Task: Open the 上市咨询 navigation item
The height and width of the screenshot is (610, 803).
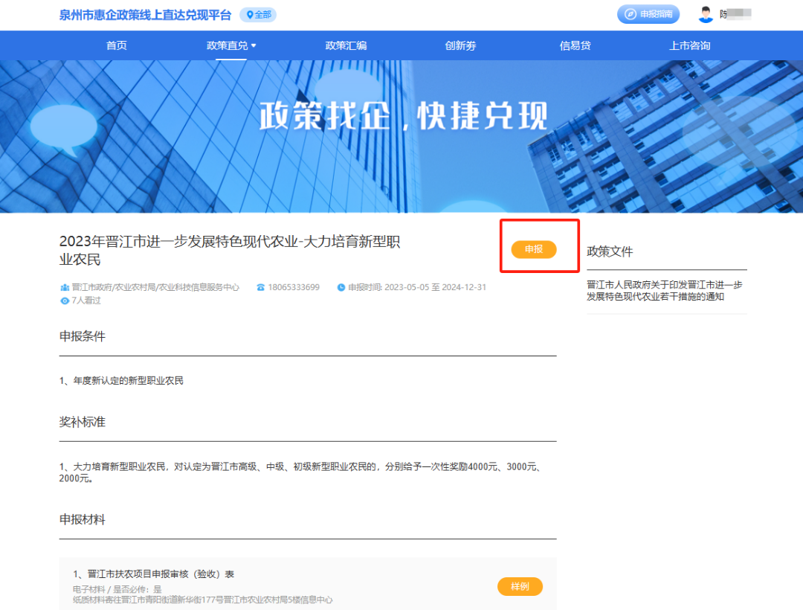Action: coord(689,45)
